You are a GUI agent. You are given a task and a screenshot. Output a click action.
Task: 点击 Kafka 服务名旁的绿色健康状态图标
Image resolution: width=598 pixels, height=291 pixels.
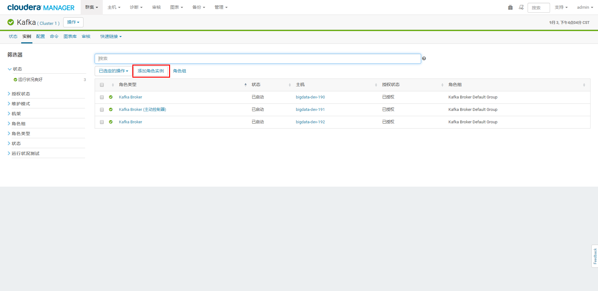coord(11,22)
